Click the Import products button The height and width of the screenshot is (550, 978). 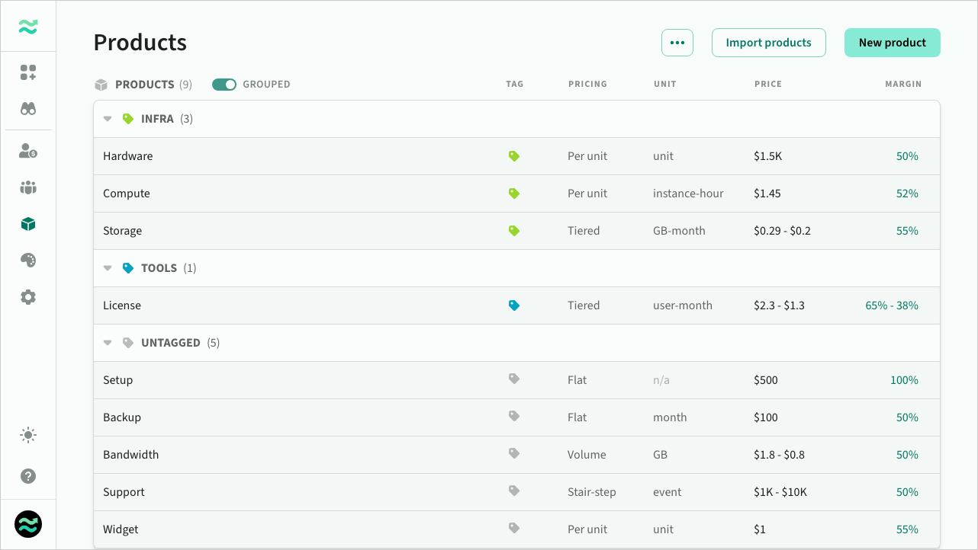(x=769, y=43)
